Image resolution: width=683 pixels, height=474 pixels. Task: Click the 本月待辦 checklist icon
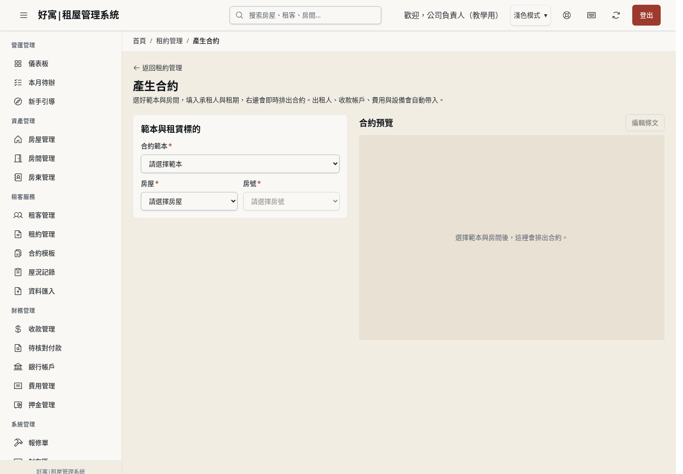coord(18,82)
